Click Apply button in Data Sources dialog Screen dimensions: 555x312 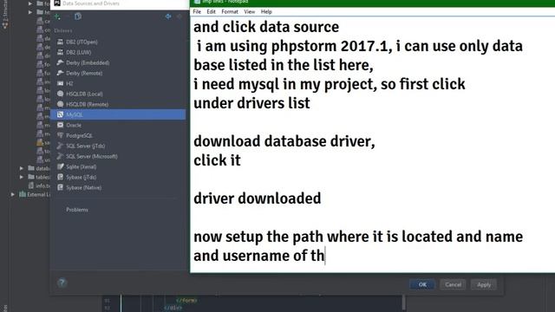pyautogui.click(x=484, y=285)
